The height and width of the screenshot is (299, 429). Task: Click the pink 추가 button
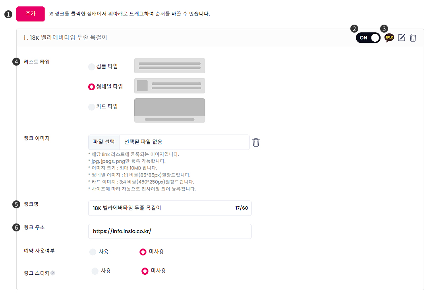31,14
